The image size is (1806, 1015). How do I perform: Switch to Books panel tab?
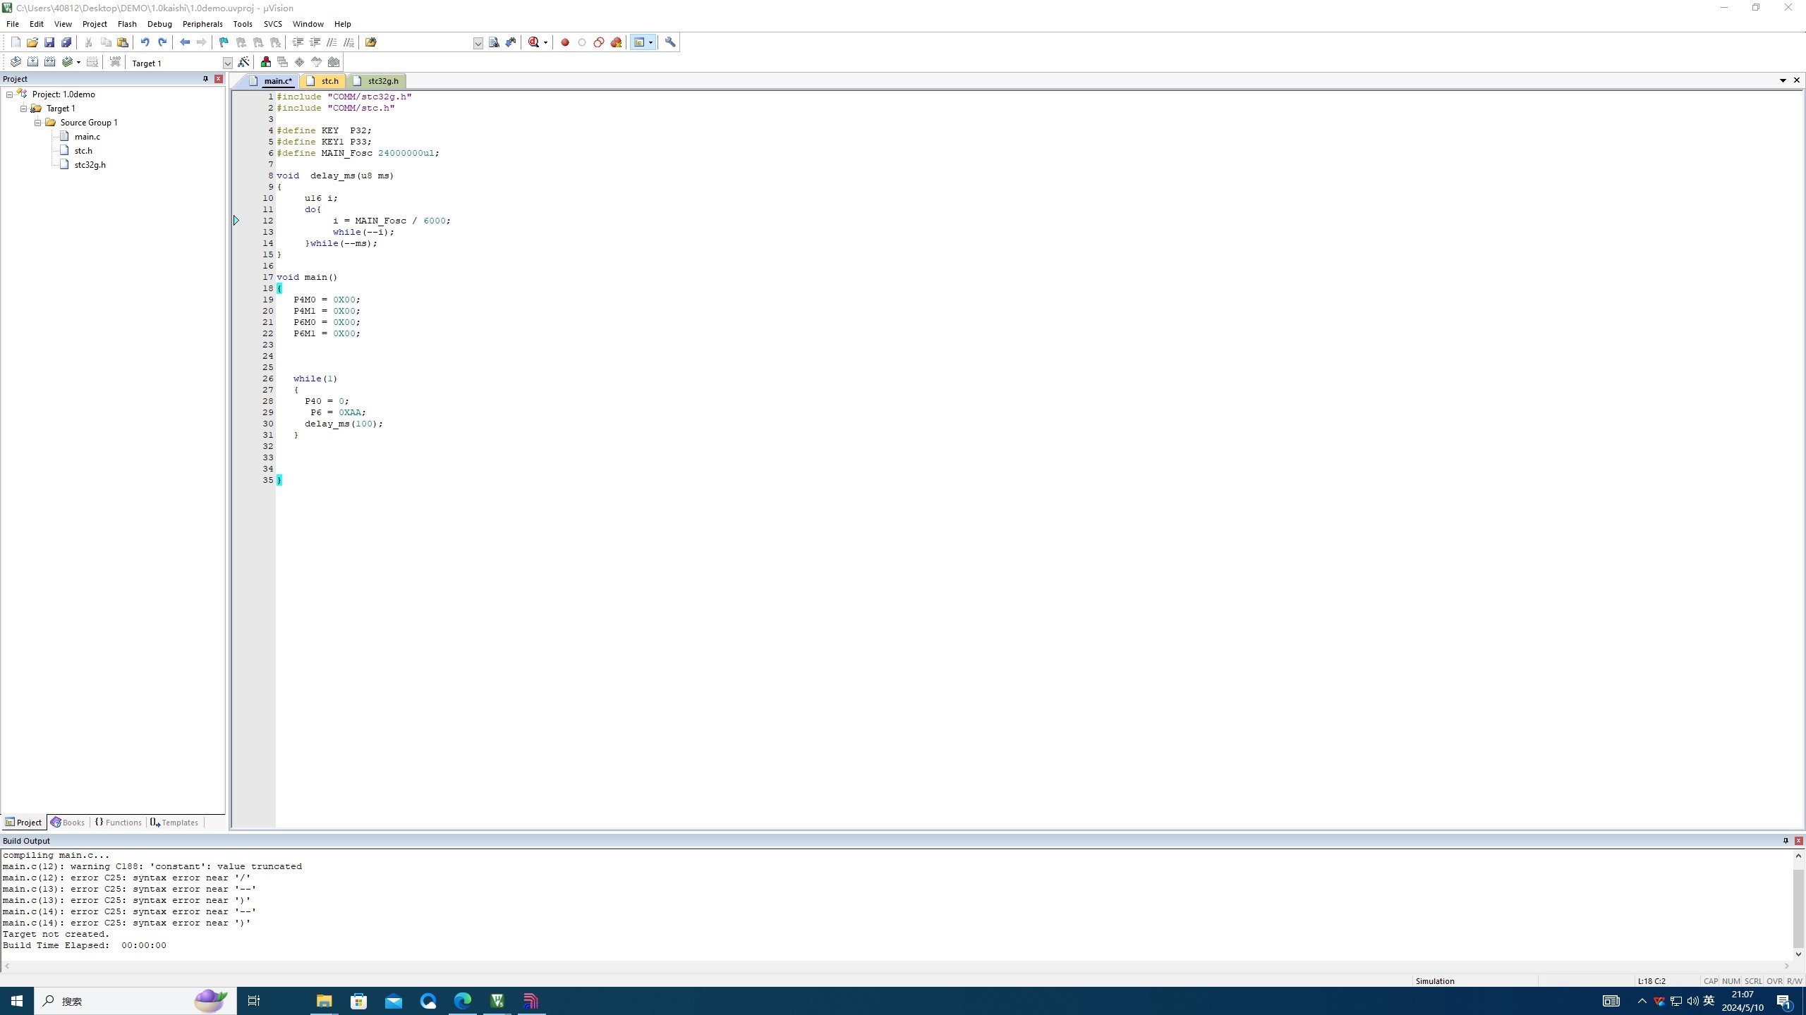pyautogui.click(x=68, y=823)
